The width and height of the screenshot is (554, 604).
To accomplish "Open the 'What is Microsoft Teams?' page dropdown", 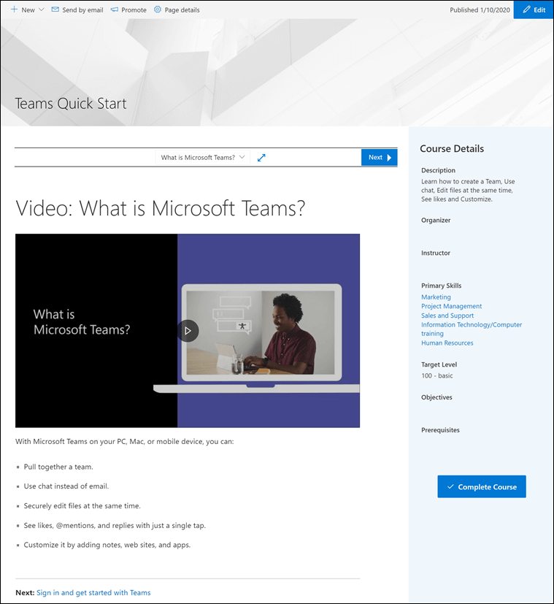I will pyautogui.click(x=202, y=157).
